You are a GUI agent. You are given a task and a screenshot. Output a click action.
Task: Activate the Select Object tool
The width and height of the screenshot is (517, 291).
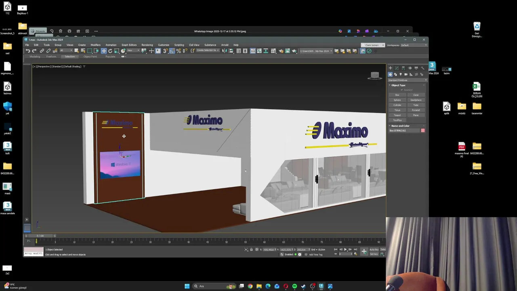click(76, 51)
